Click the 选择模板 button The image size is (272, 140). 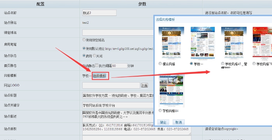click(x=99, y=75)
